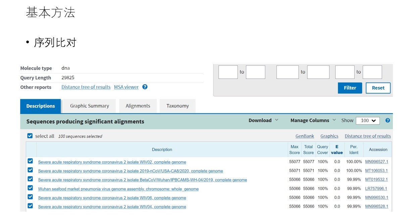Viewport: 411px width, 220px height.
Task: Switch to the Graphic Summary tab
Action: point(90,106)
